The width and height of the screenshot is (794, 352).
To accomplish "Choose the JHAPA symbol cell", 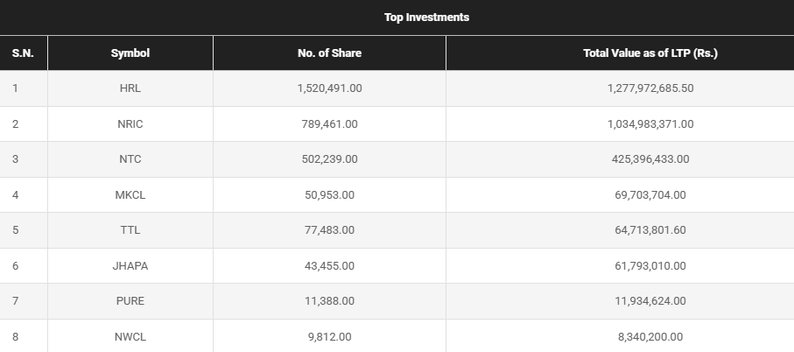I will pos(130,266).
